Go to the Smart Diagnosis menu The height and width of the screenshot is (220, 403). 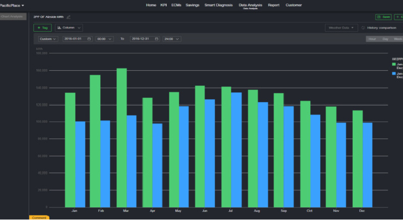pos(218,5)
